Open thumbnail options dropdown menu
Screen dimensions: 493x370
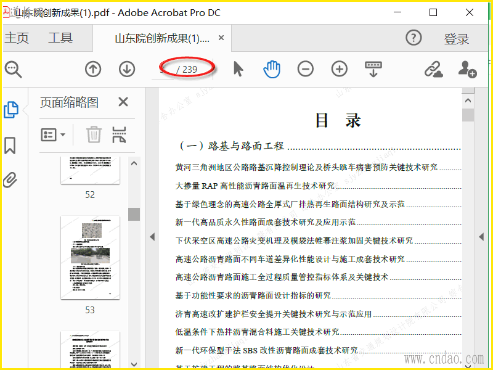click(53, 134)
